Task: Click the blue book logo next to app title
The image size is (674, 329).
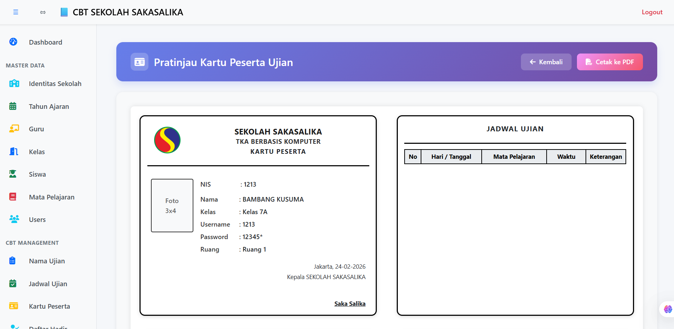Action: (x=64, y=12)
